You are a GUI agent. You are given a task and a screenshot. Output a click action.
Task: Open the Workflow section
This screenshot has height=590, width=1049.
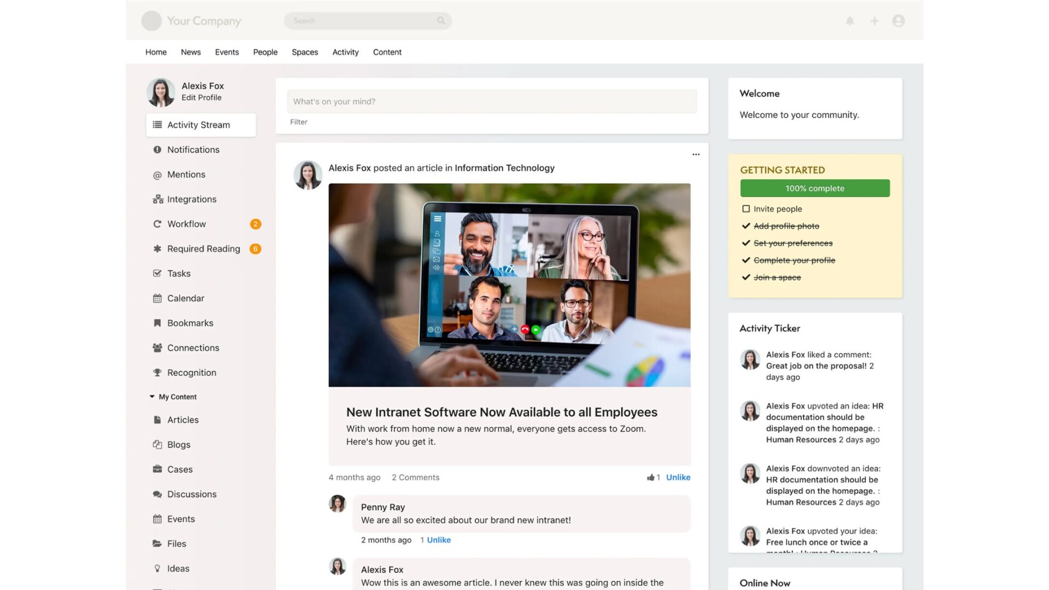(186, 223)
